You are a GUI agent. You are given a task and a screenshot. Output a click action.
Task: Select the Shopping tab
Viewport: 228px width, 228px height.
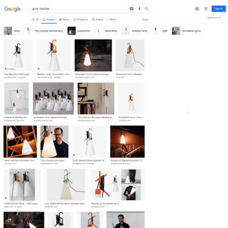click(81, 19)
